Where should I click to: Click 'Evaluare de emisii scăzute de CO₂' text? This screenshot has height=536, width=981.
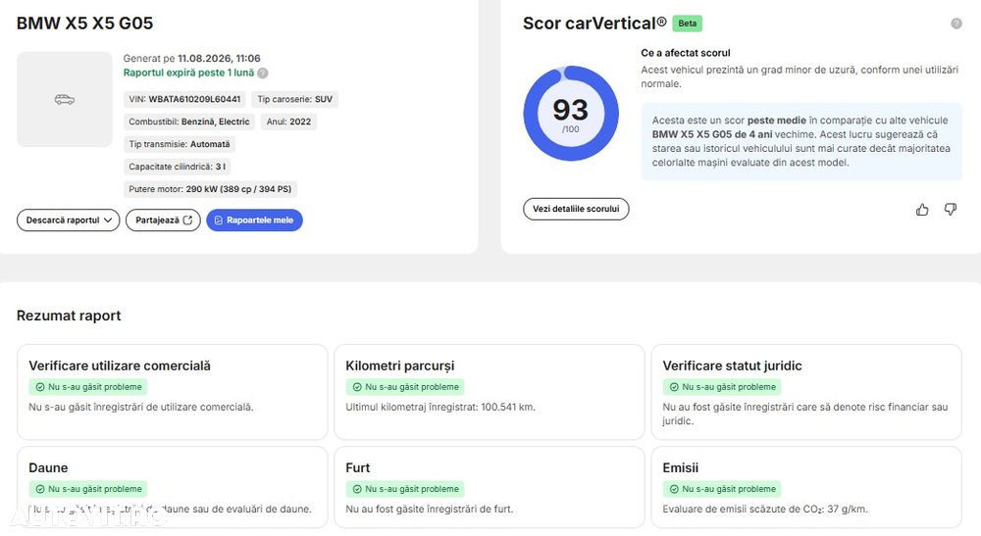[x=765, y=509]
